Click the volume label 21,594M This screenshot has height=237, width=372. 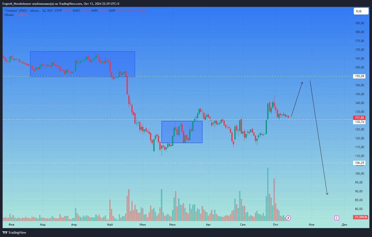click(361, 217)
